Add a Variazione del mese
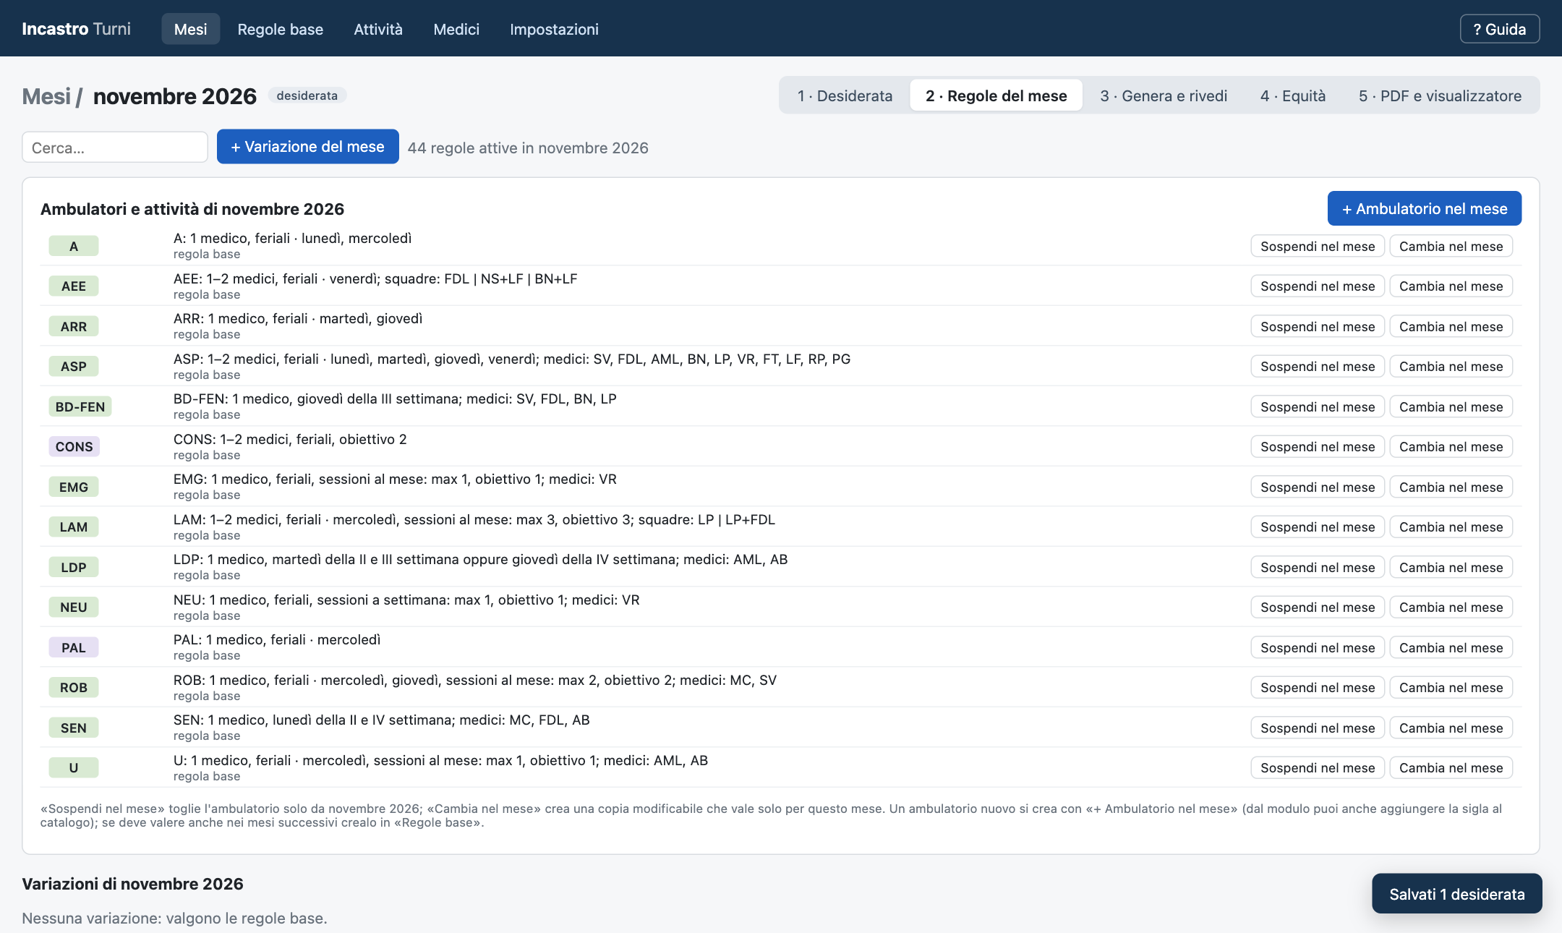The width and height of the screenshot is (1562, 933). [308, 147]
